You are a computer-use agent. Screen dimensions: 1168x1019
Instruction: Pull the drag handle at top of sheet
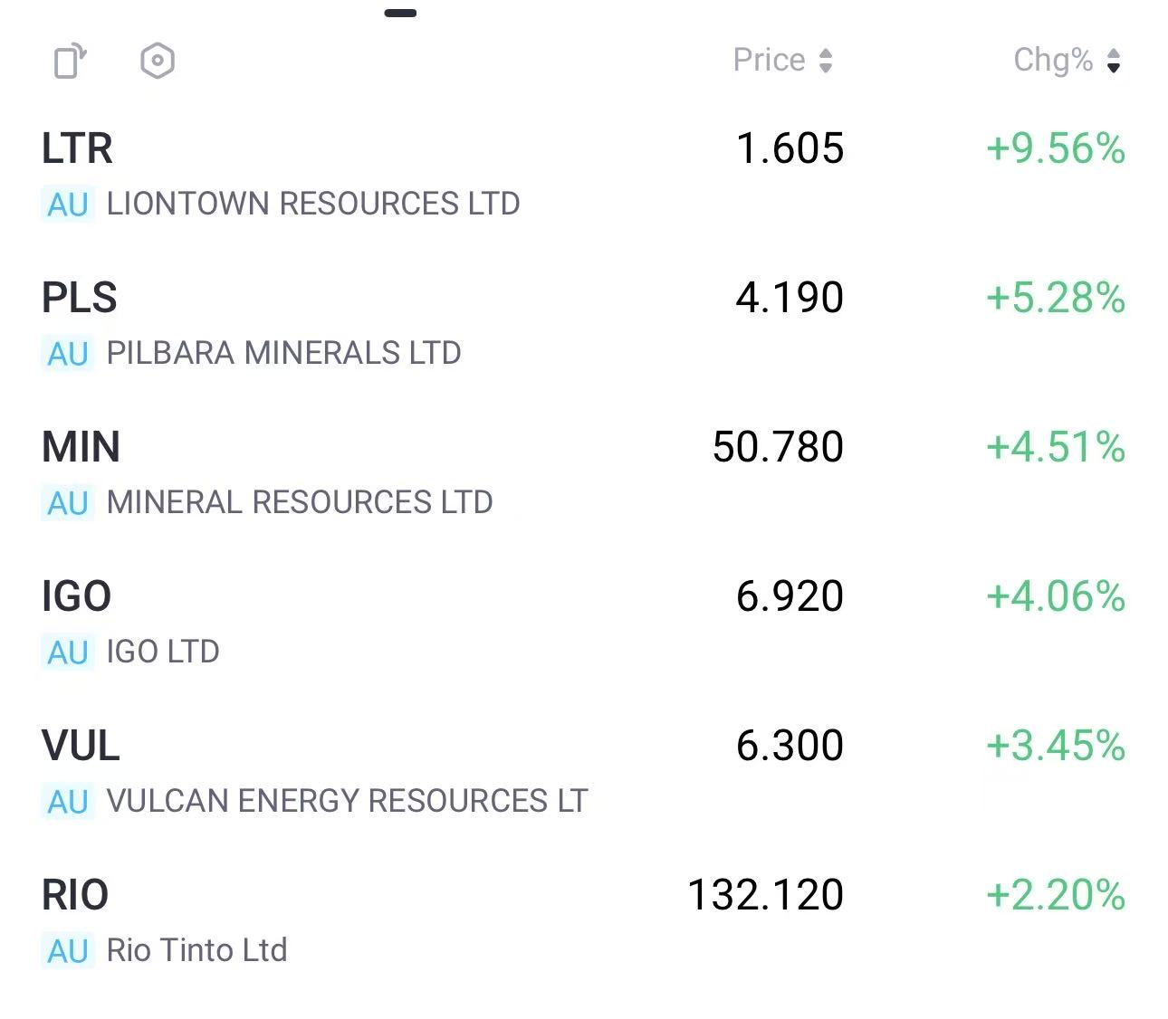[400, 13]
